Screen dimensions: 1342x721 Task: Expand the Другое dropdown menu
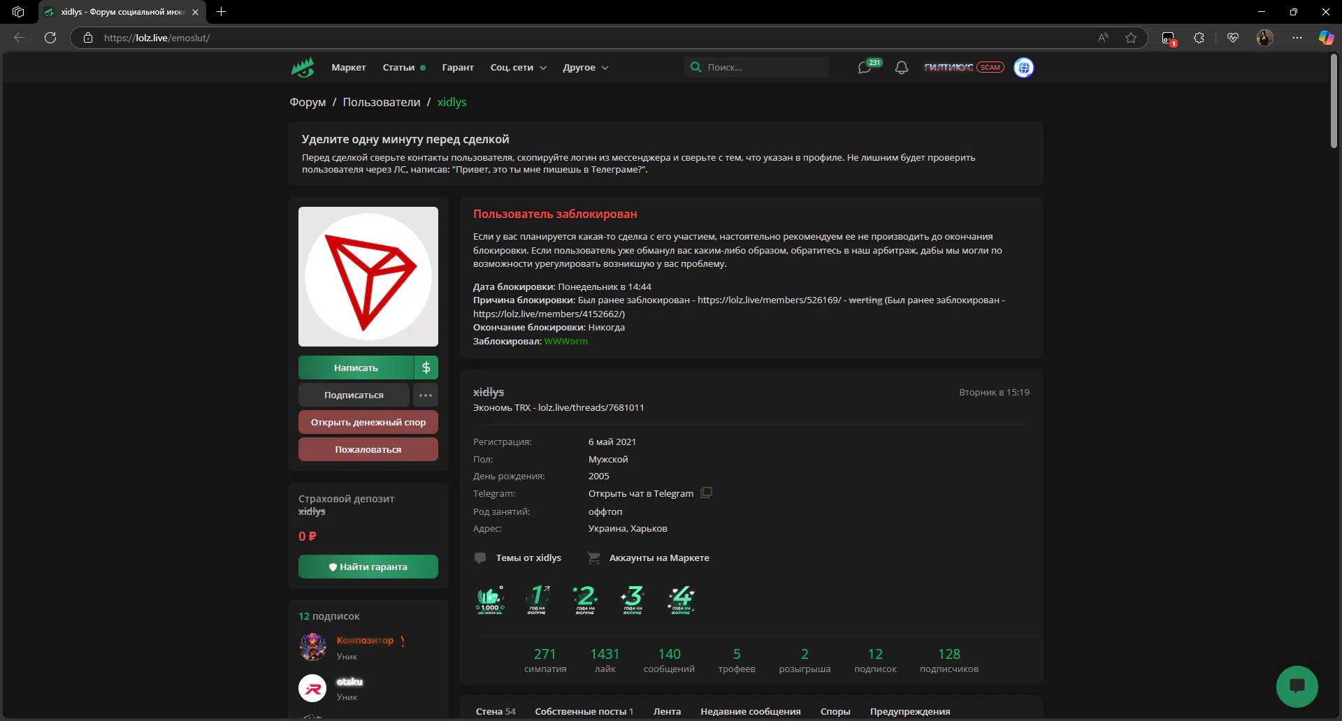(586, 68)
